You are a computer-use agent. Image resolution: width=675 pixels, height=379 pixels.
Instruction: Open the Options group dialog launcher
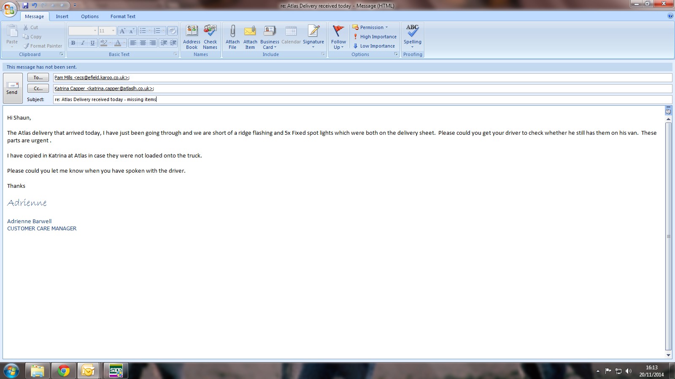396,54
